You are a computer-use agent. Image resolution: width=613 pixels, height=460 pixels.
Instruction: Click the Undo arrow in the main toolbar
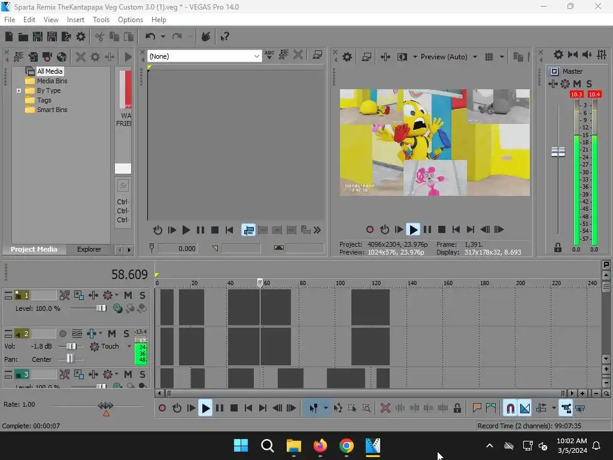(150, 37)
